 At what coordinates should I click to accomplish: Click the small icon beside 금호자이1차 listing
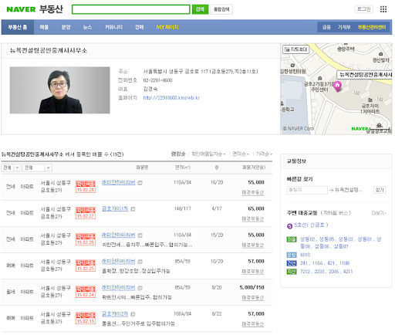click(x=133, y=209)
